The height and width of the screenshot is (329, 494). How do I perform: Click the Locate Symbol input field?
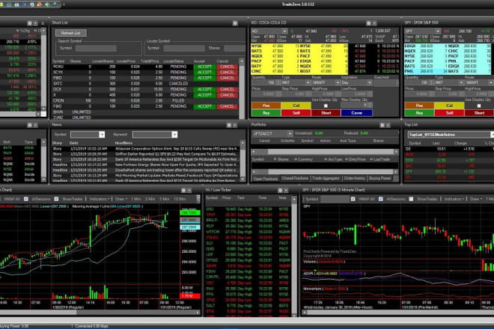click(x=184, y=48)
